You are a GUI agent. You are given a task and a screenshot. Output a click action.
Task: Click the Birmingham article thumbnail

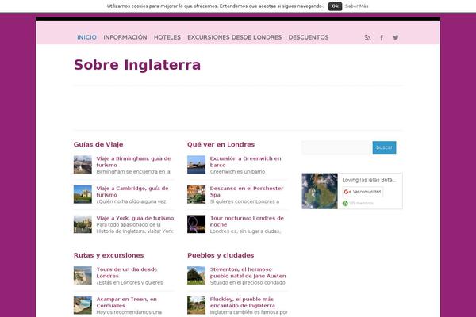pos(83,164)
